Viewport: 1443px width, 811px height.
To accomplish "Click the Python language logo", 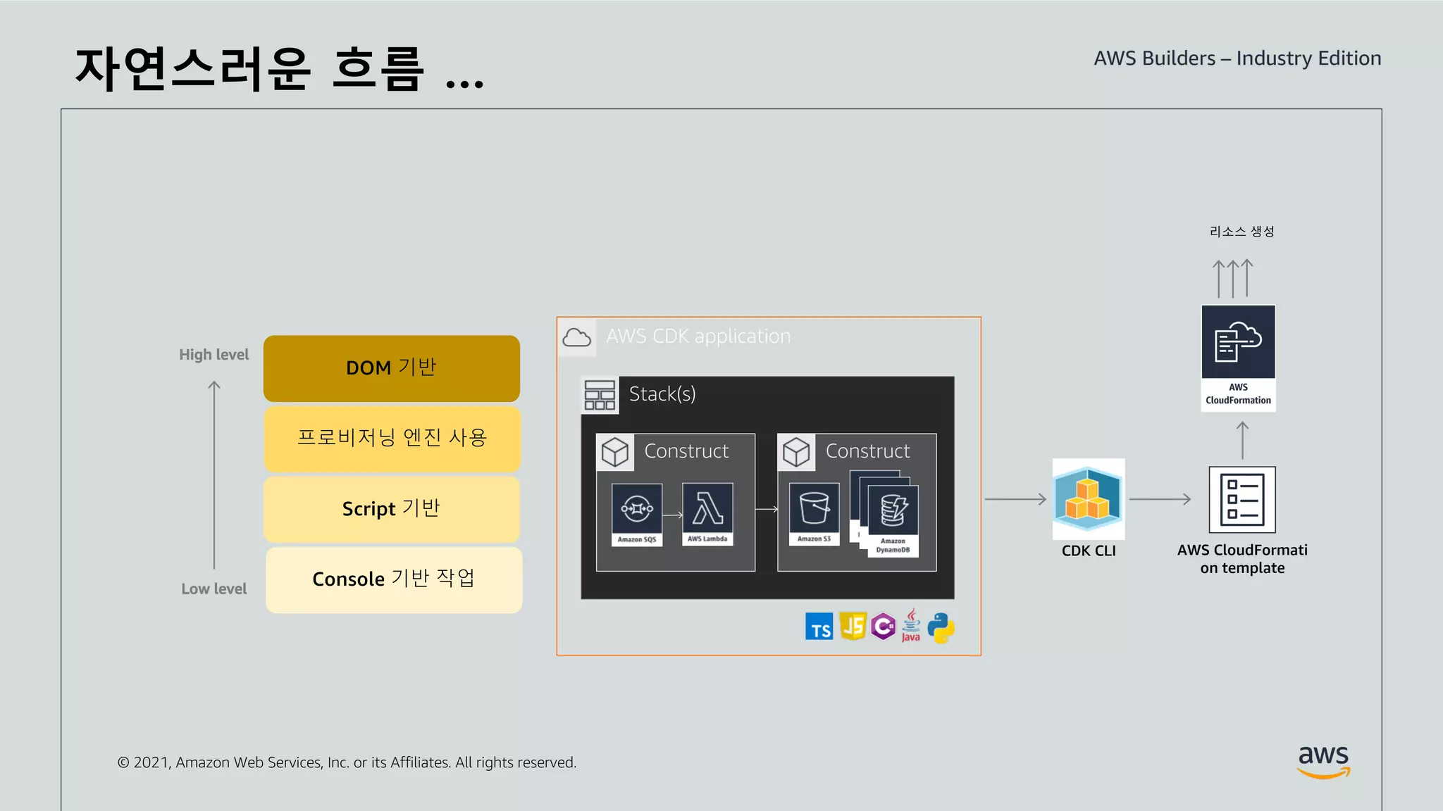I will [x=941, y=627].
